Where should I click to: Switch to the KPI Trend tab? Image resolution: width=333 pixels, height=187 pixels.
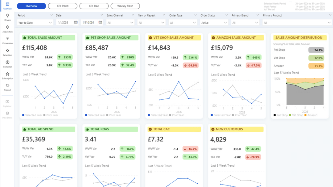click(x=63, y=6)
